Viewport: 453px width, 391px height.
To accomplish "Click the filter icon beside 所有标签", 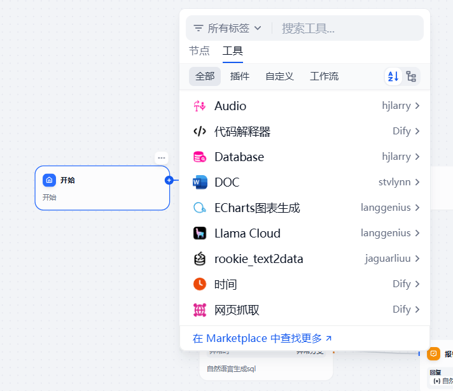I will [x=199, y=28].
